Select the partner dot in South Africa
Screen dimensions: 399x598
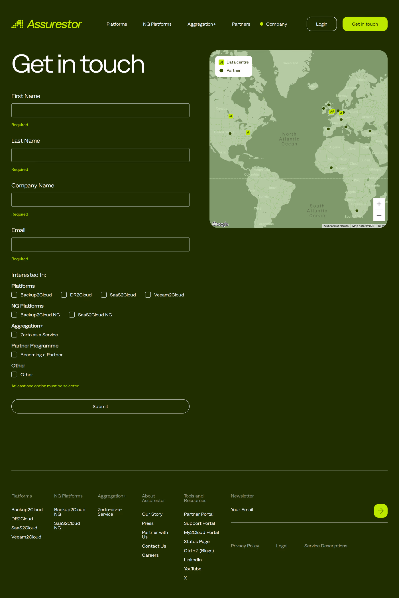[357, 211]
